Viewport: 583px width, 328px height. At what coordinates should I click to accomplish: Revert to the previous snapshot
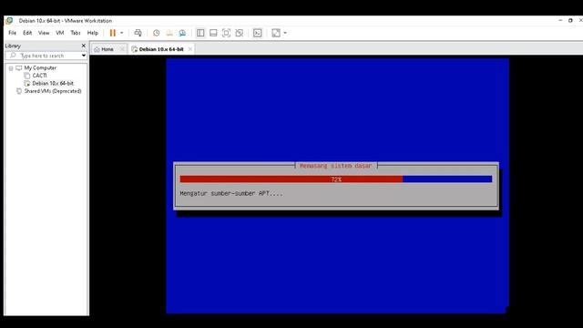[169, 33]
